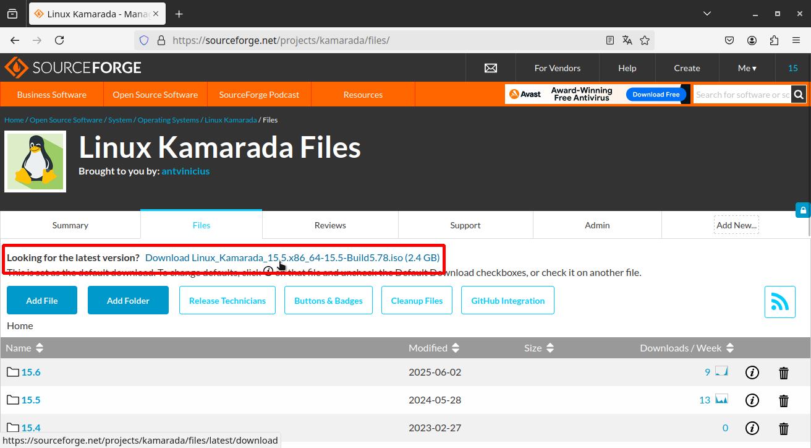Open the Support tab

tap(465, 225)
